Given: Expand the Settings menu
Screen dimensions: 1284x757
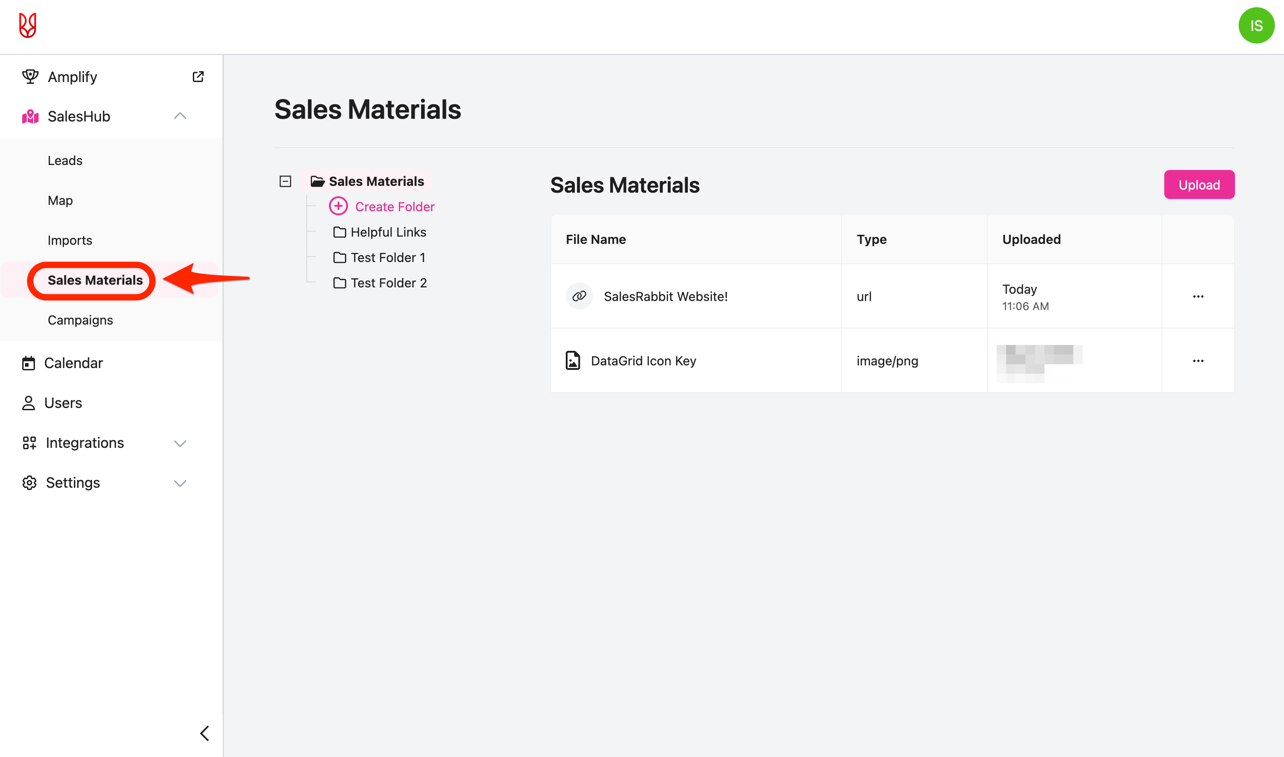Looking at the screenshot, I should (x=180, y=483).
